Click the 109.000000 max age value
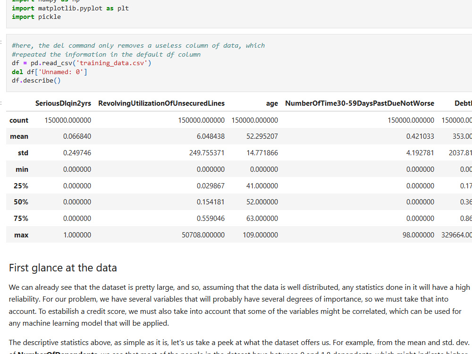 coord(260,235)
